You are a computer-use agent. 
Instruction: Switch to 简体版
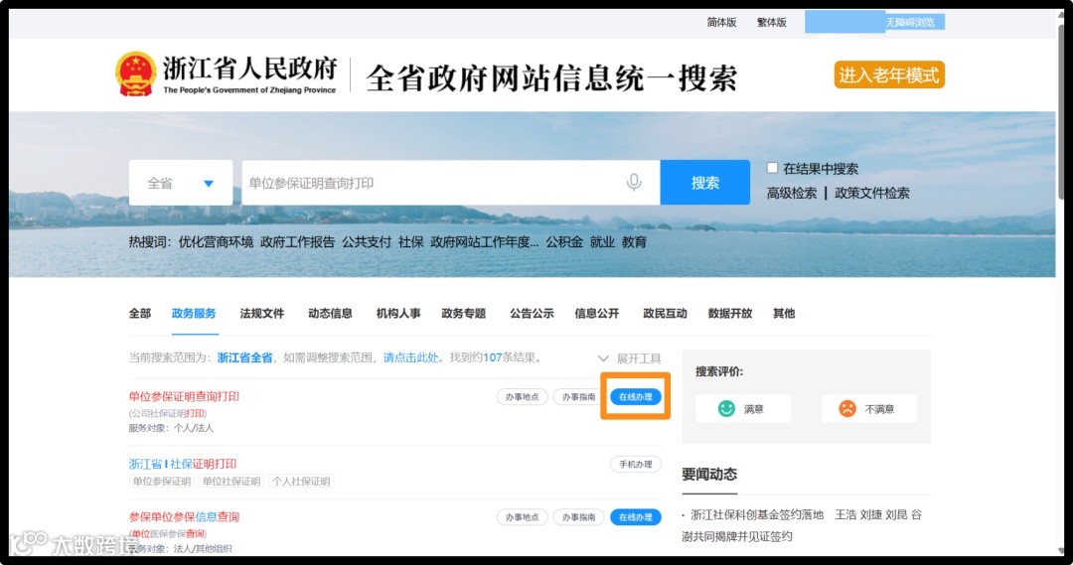tap(721, 23)
